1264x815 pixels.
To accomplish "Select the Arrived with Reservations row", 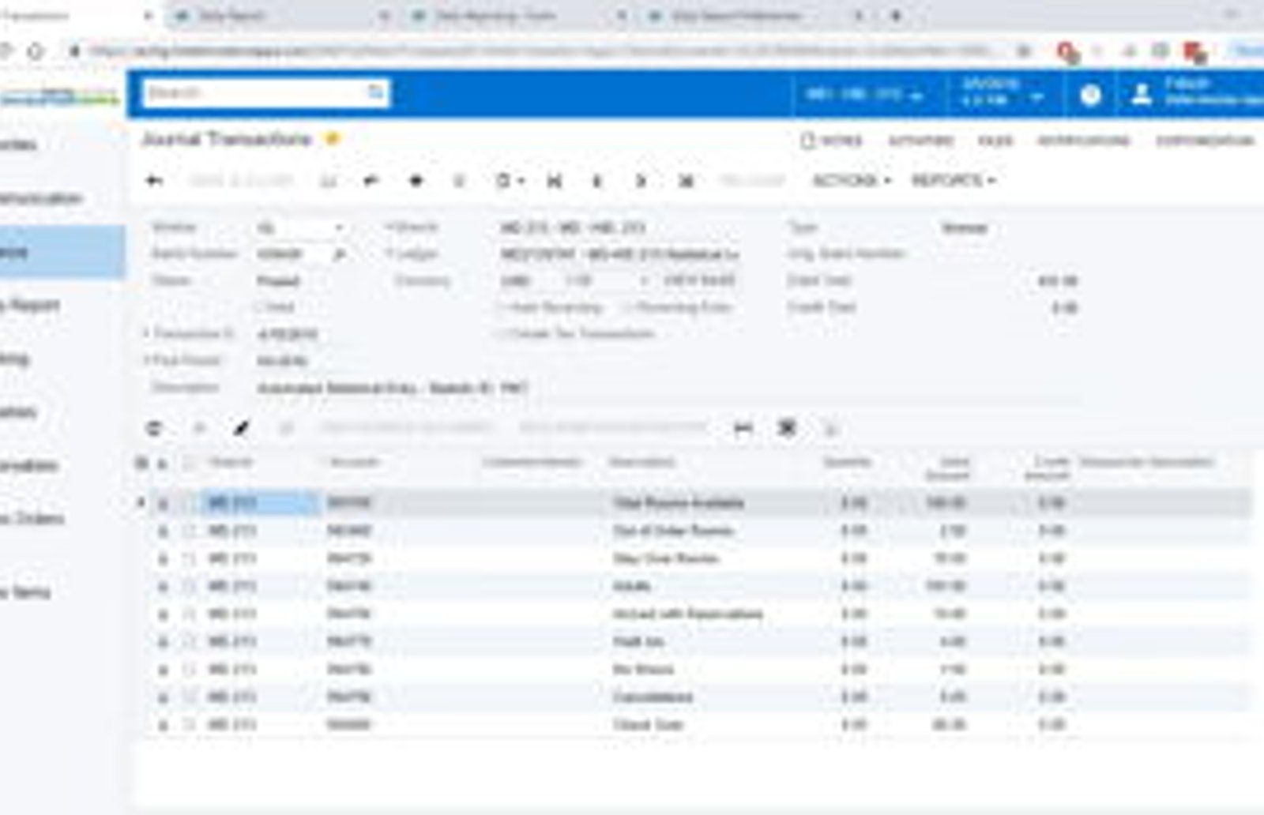I will [x=695, y=614].
